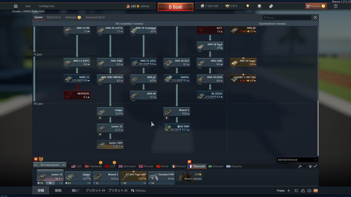This screenshot has height=197, width=351.
Task: Open the contacts icon in bottom bar
Action: click(303, 191)
